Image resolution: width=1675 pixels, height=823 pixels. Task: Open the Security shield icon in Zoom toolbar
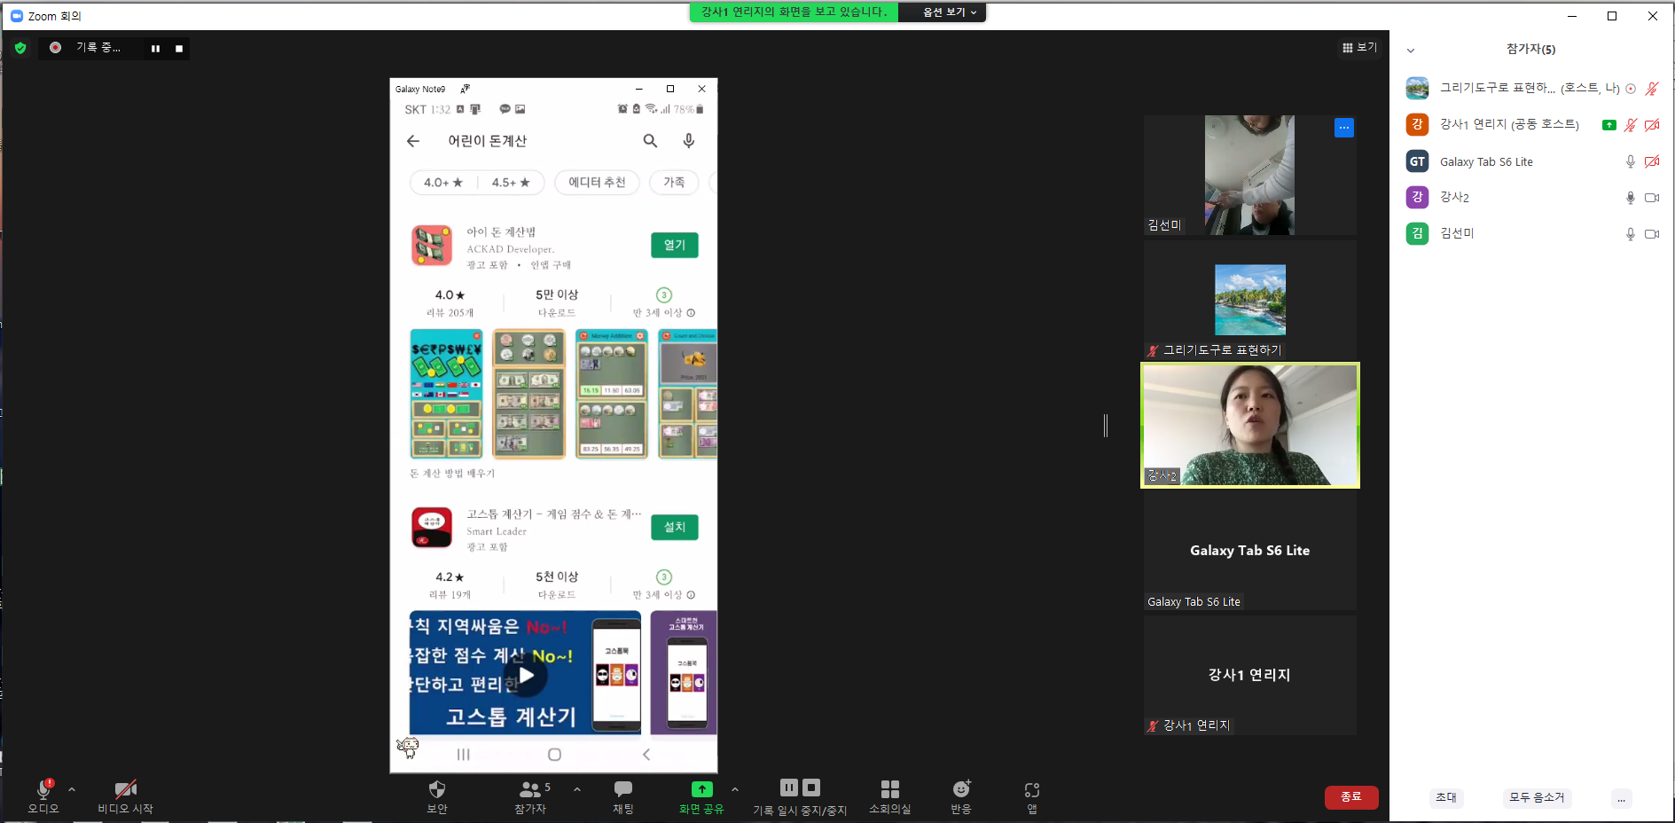(437, 796)
